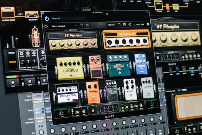Select the teal Overdrive Pro pedal
The width and height of the screenshot is (202, 135).
[x=119, y=66]
